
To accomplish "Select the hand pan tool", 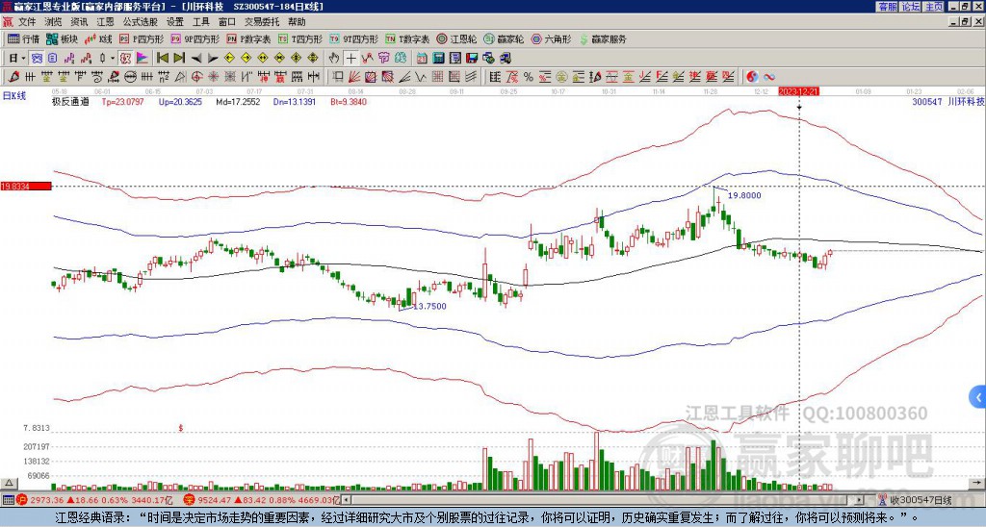I will pyautogui.click(x=334, y=59).
